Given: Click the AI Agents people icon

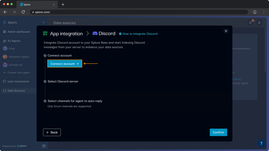Looking at the screenshot, I should [4, 41].
